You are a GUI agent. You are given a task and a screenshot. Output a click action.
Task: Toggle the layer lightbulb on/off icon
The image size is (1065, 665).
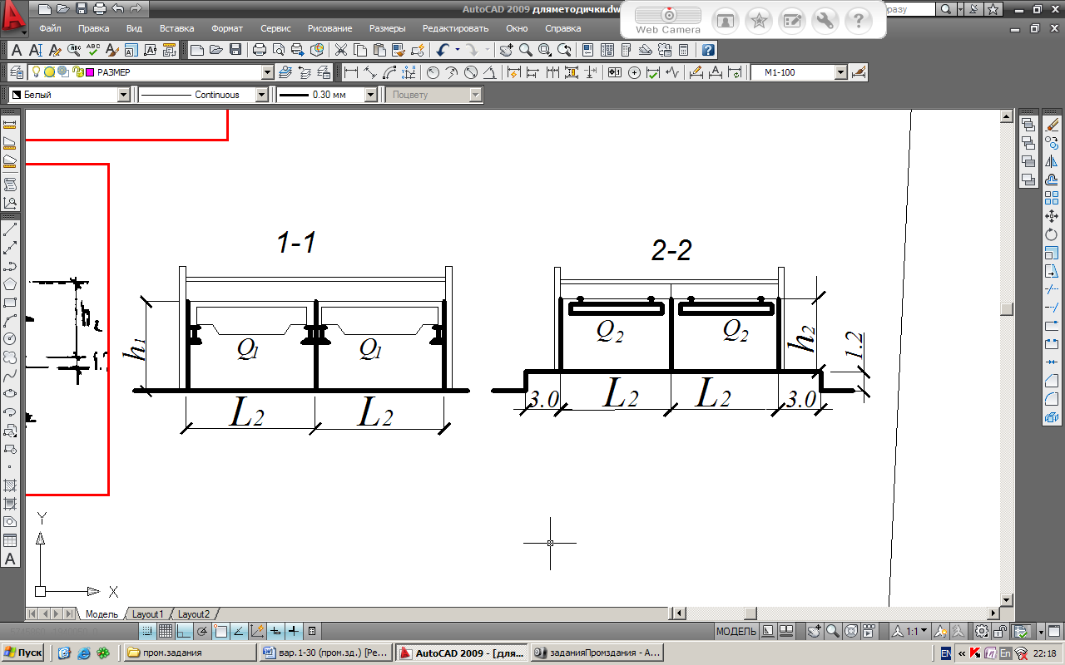[36, 72]
